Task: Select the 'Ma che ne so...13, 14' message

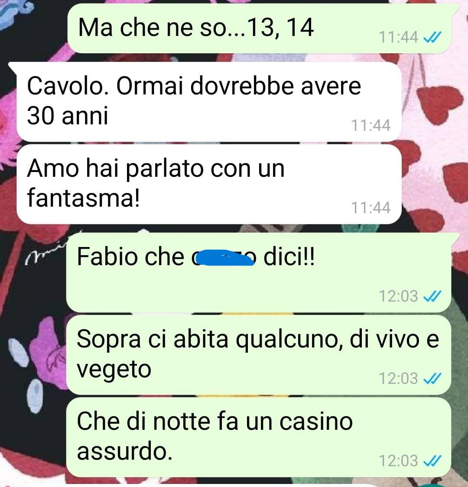Action: coord(259,28)
